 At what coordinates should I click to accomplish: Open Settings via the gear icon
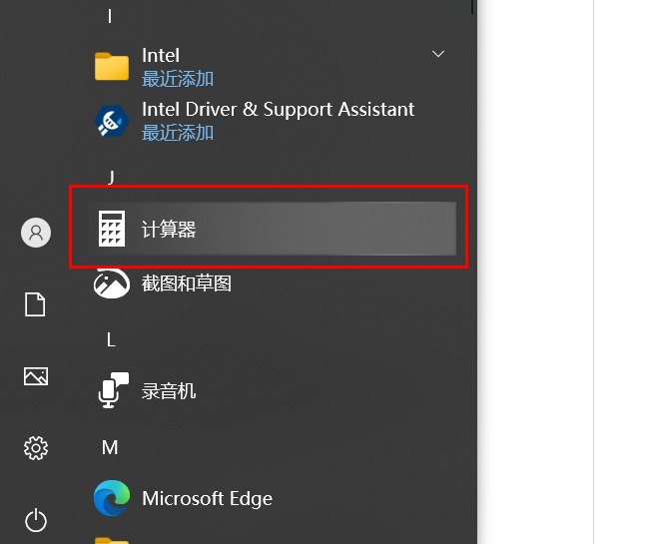[x=36, y=448]
